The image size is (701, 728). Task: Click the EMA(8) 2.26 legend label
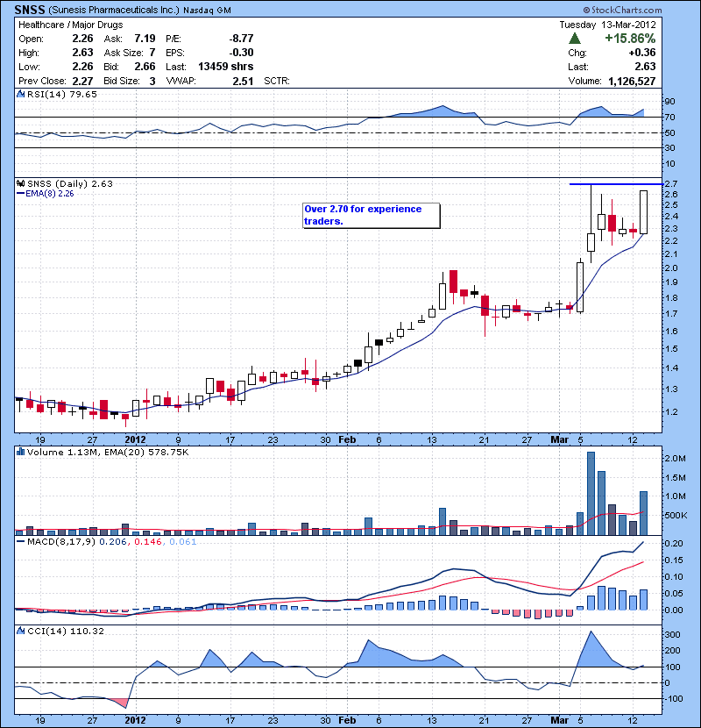click(x=50, y=194)
